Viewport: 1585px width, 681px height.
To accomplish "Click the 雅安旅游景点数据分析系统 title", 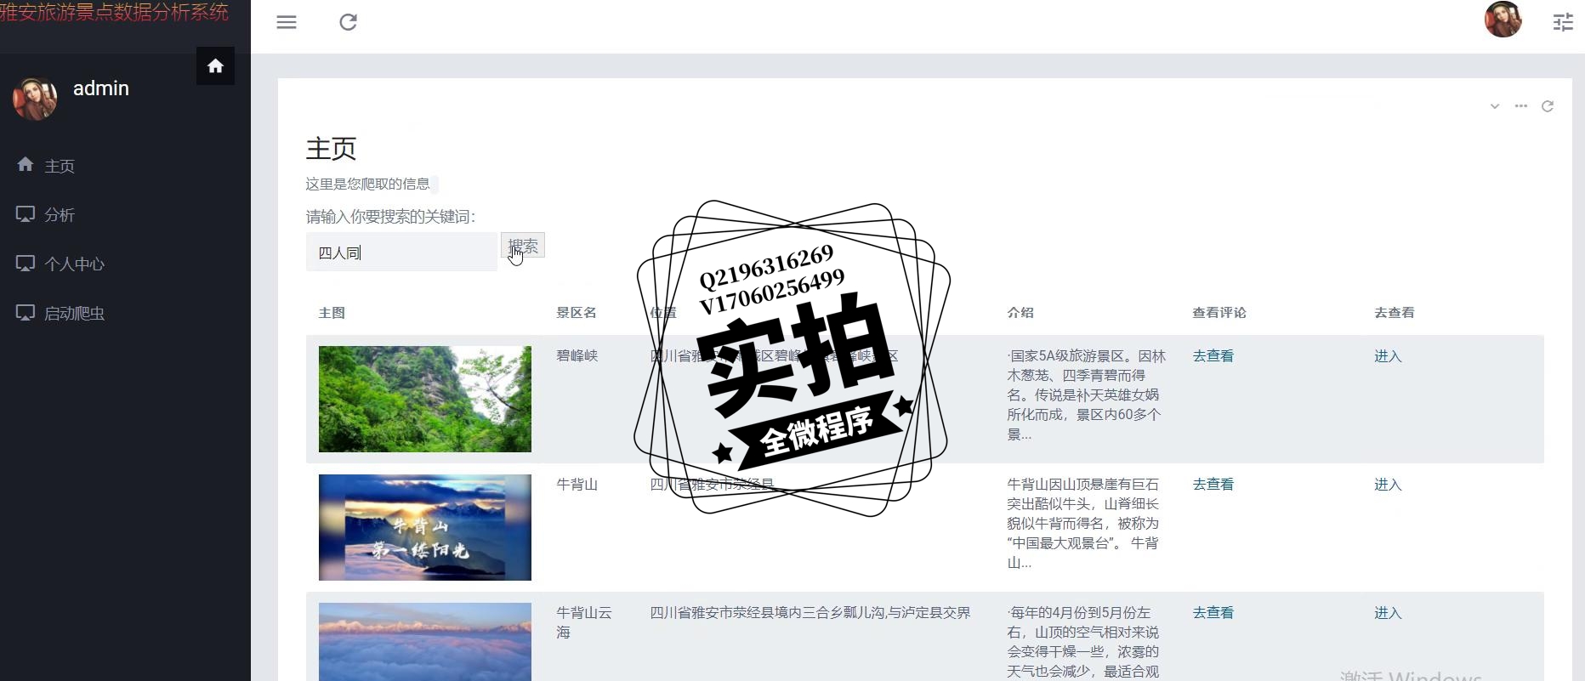I will coord(115,12).
